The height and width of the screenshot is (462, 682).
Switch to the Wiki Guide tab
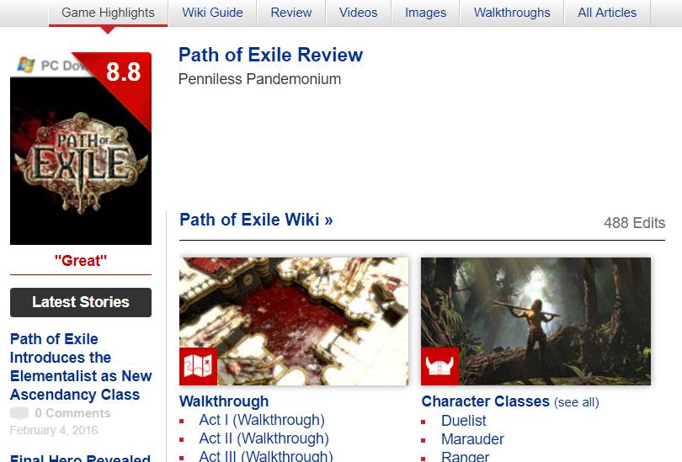212,13
